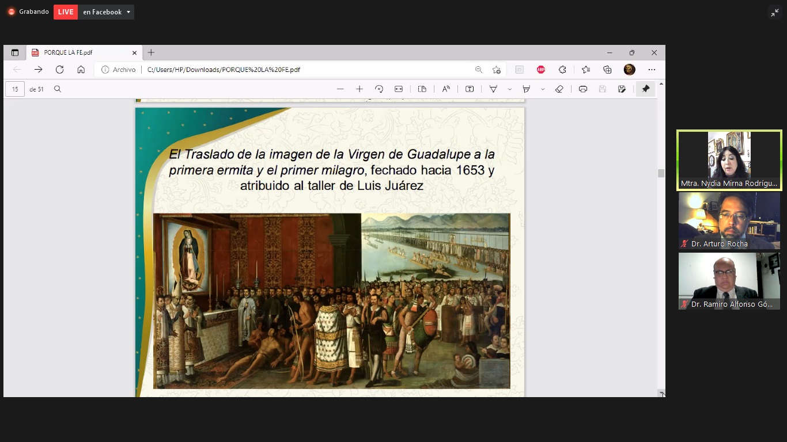Zoom in on the PDF
Image resolution: width=787 pixels, height=442 pixels.
[x=360, y=89]
